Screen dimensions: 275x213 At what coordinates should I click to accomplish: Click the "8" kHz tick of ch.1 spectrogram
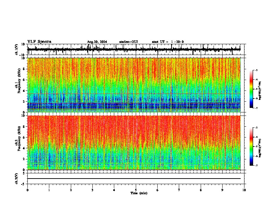tap(24, 69)
